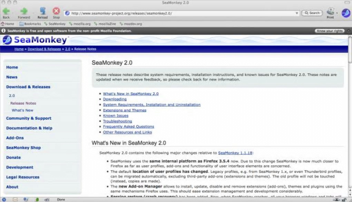Click the site icon in the address bar

[67, 13]
